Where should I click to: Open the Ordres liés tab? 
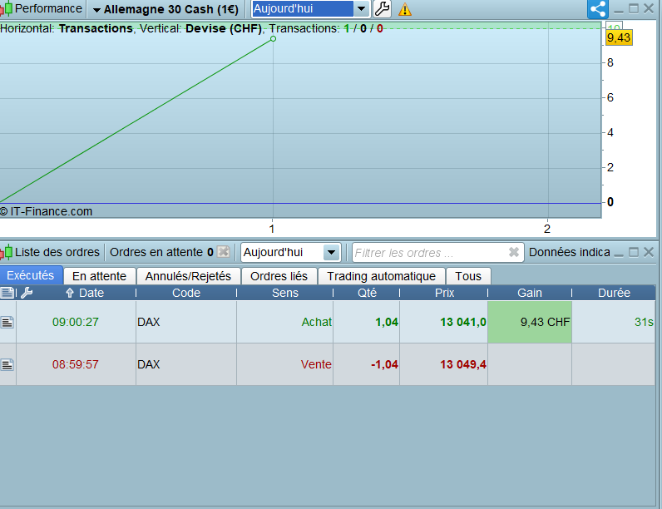tap(279, 276)
